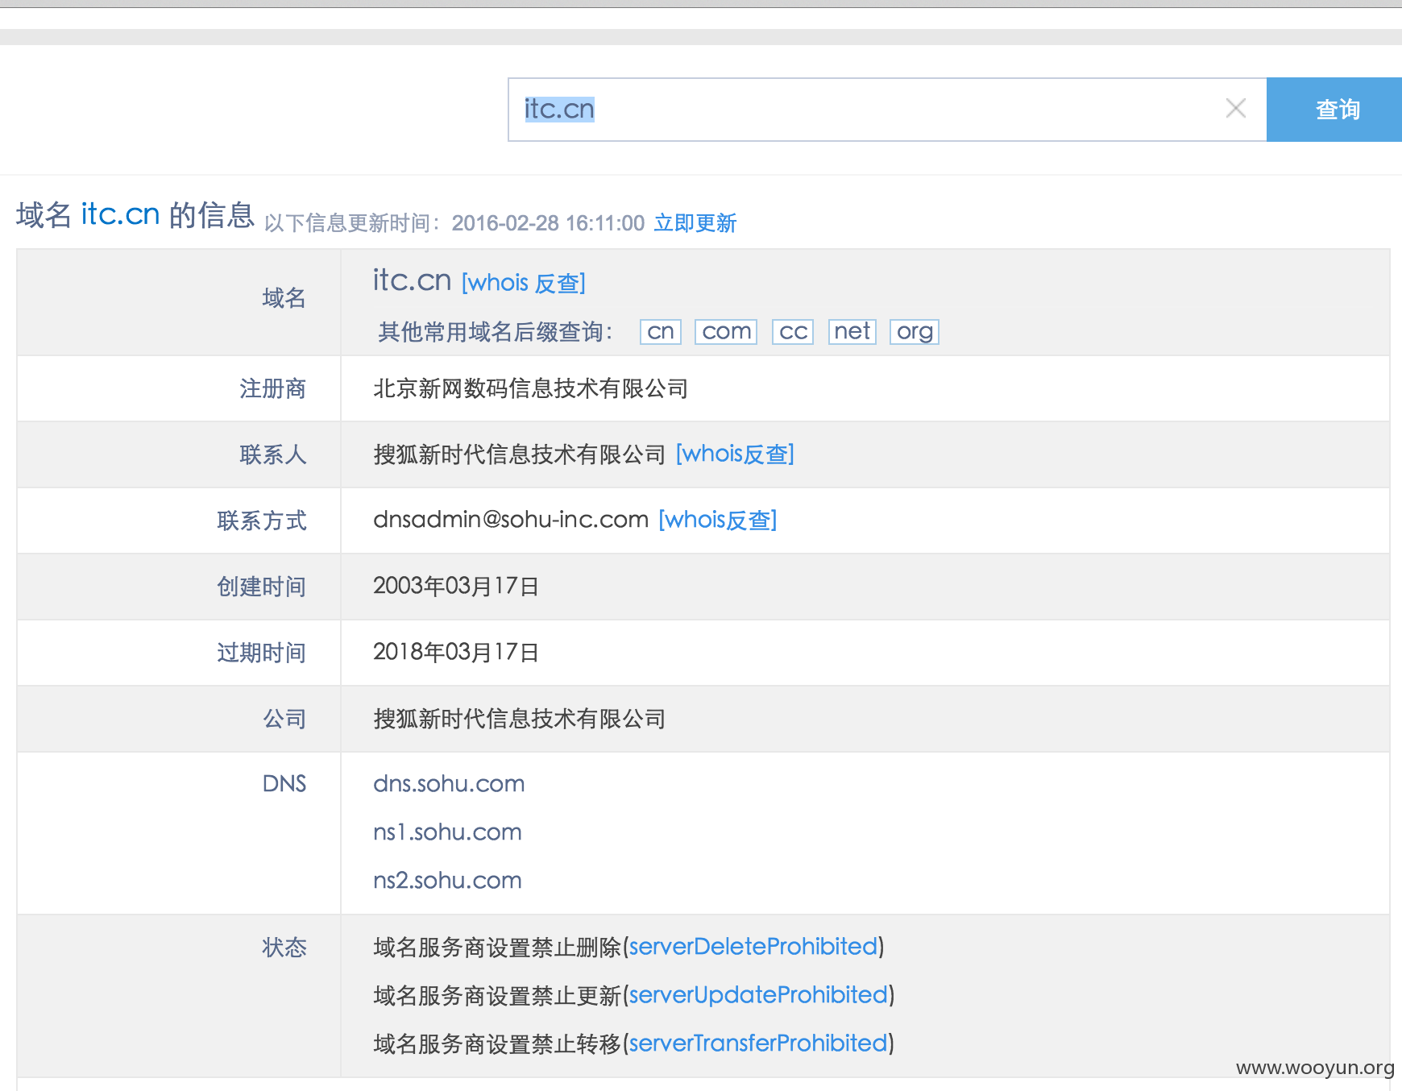
Task: Click the serverTransferProhibited status link
Action: (758, 1043)
